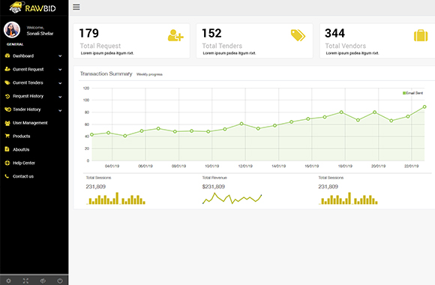Expand the Tender History chevron
The image size is (435, 285).
60,110
